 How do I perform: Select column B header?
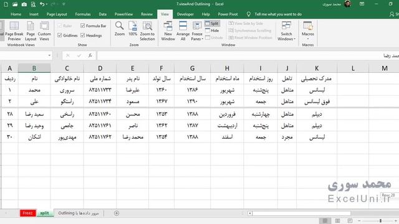point(34,68)
